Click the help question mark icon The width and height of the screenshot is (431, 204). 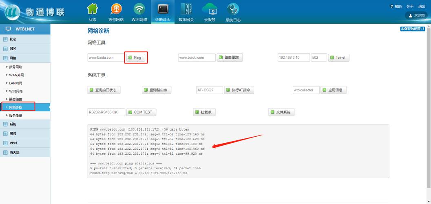point(391,6)
